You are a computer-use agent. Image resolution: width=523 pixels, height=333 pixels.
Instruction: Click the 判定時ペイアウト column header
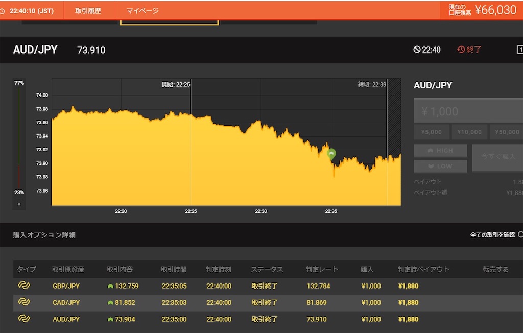(423, 269)
